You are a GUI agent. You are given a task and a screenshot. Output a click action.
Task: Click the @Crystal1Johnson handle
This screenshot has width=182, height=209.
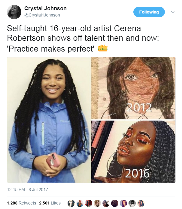[x=42, y=15]
